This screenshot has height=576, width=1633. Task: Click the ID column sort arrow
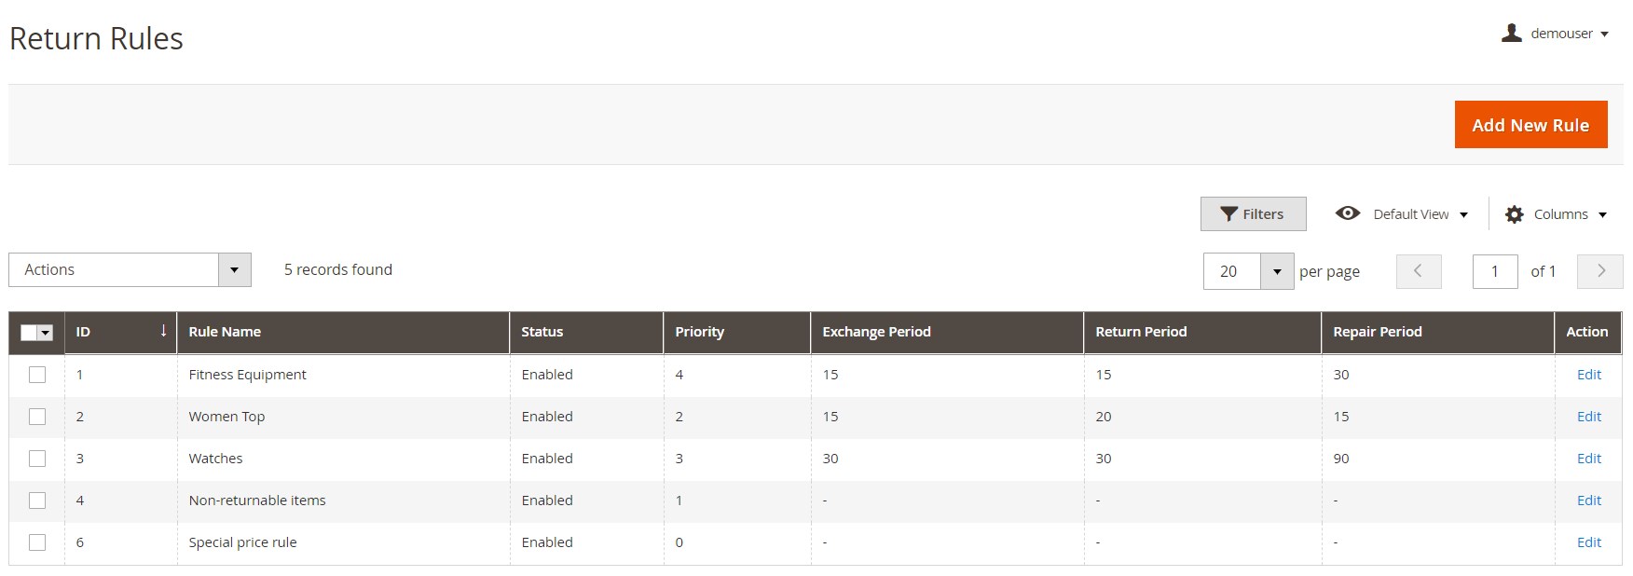[x=163, y=331]
